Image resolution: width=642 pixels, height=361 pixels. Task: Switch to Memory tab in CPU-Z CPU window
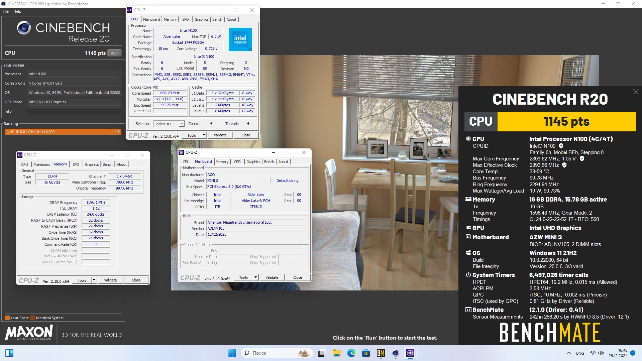pos(170,19)
